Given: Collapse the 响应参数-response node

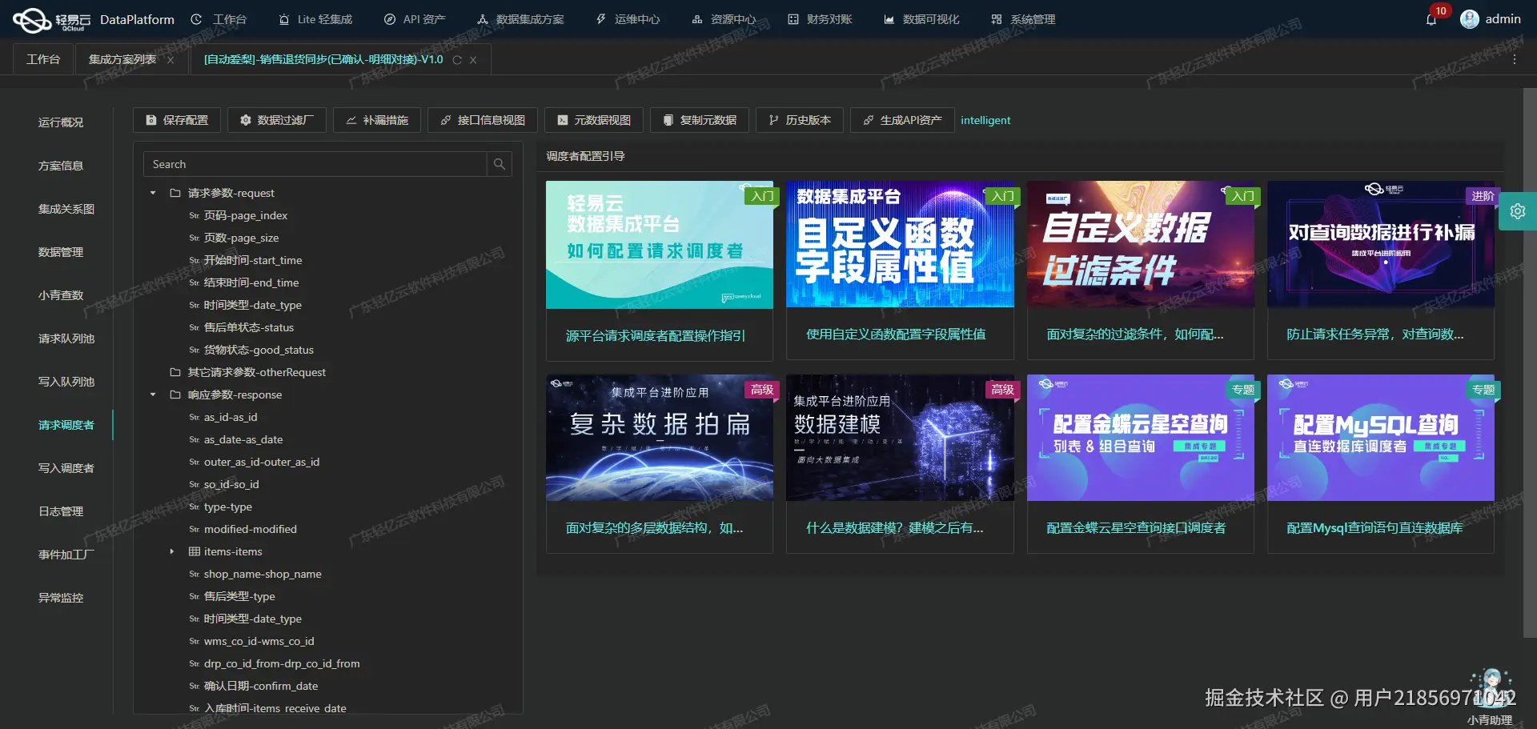Looking at the screenshot, I should [152, 395].
